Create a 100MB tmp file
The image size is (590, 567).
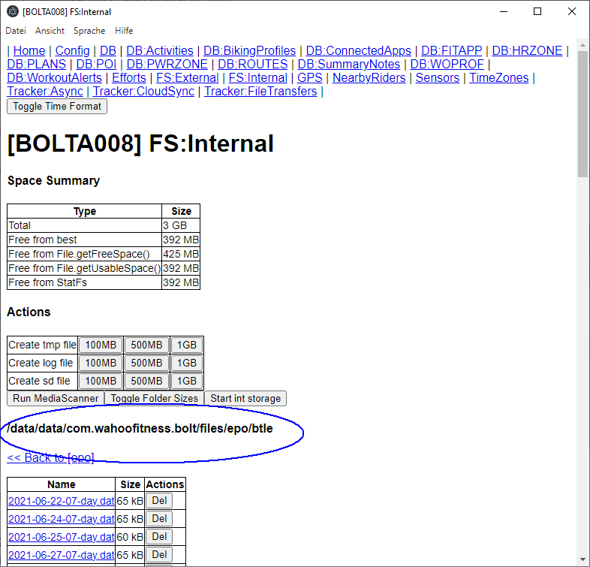tap(101, 345)
